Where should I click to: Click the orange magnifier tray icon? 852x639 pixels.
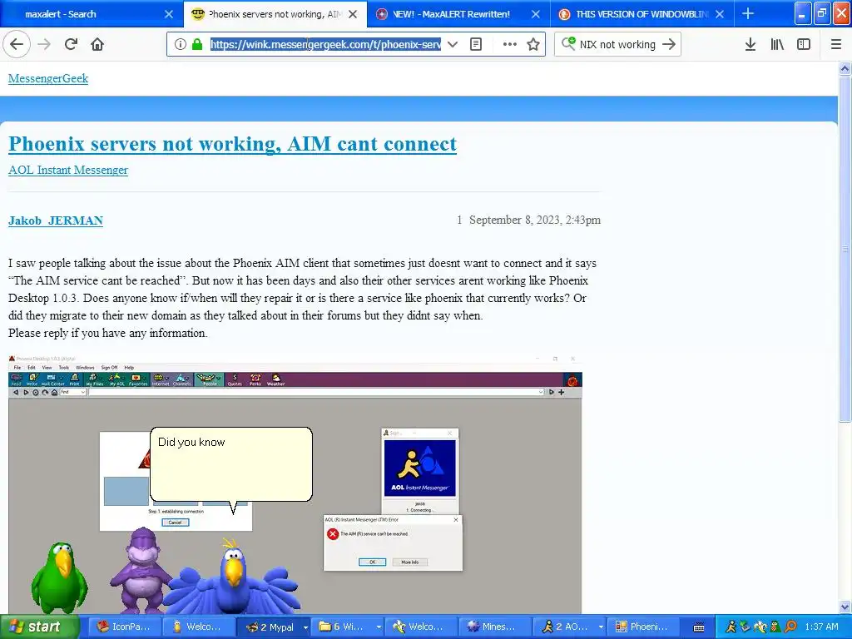pos(790,627)
